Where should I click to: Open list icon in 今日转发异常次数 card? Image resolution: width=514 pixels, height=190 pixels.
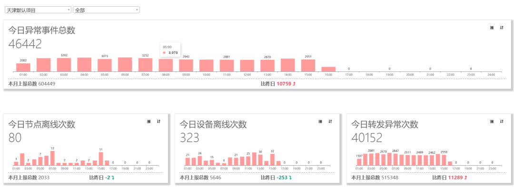(x=492, y=121)
